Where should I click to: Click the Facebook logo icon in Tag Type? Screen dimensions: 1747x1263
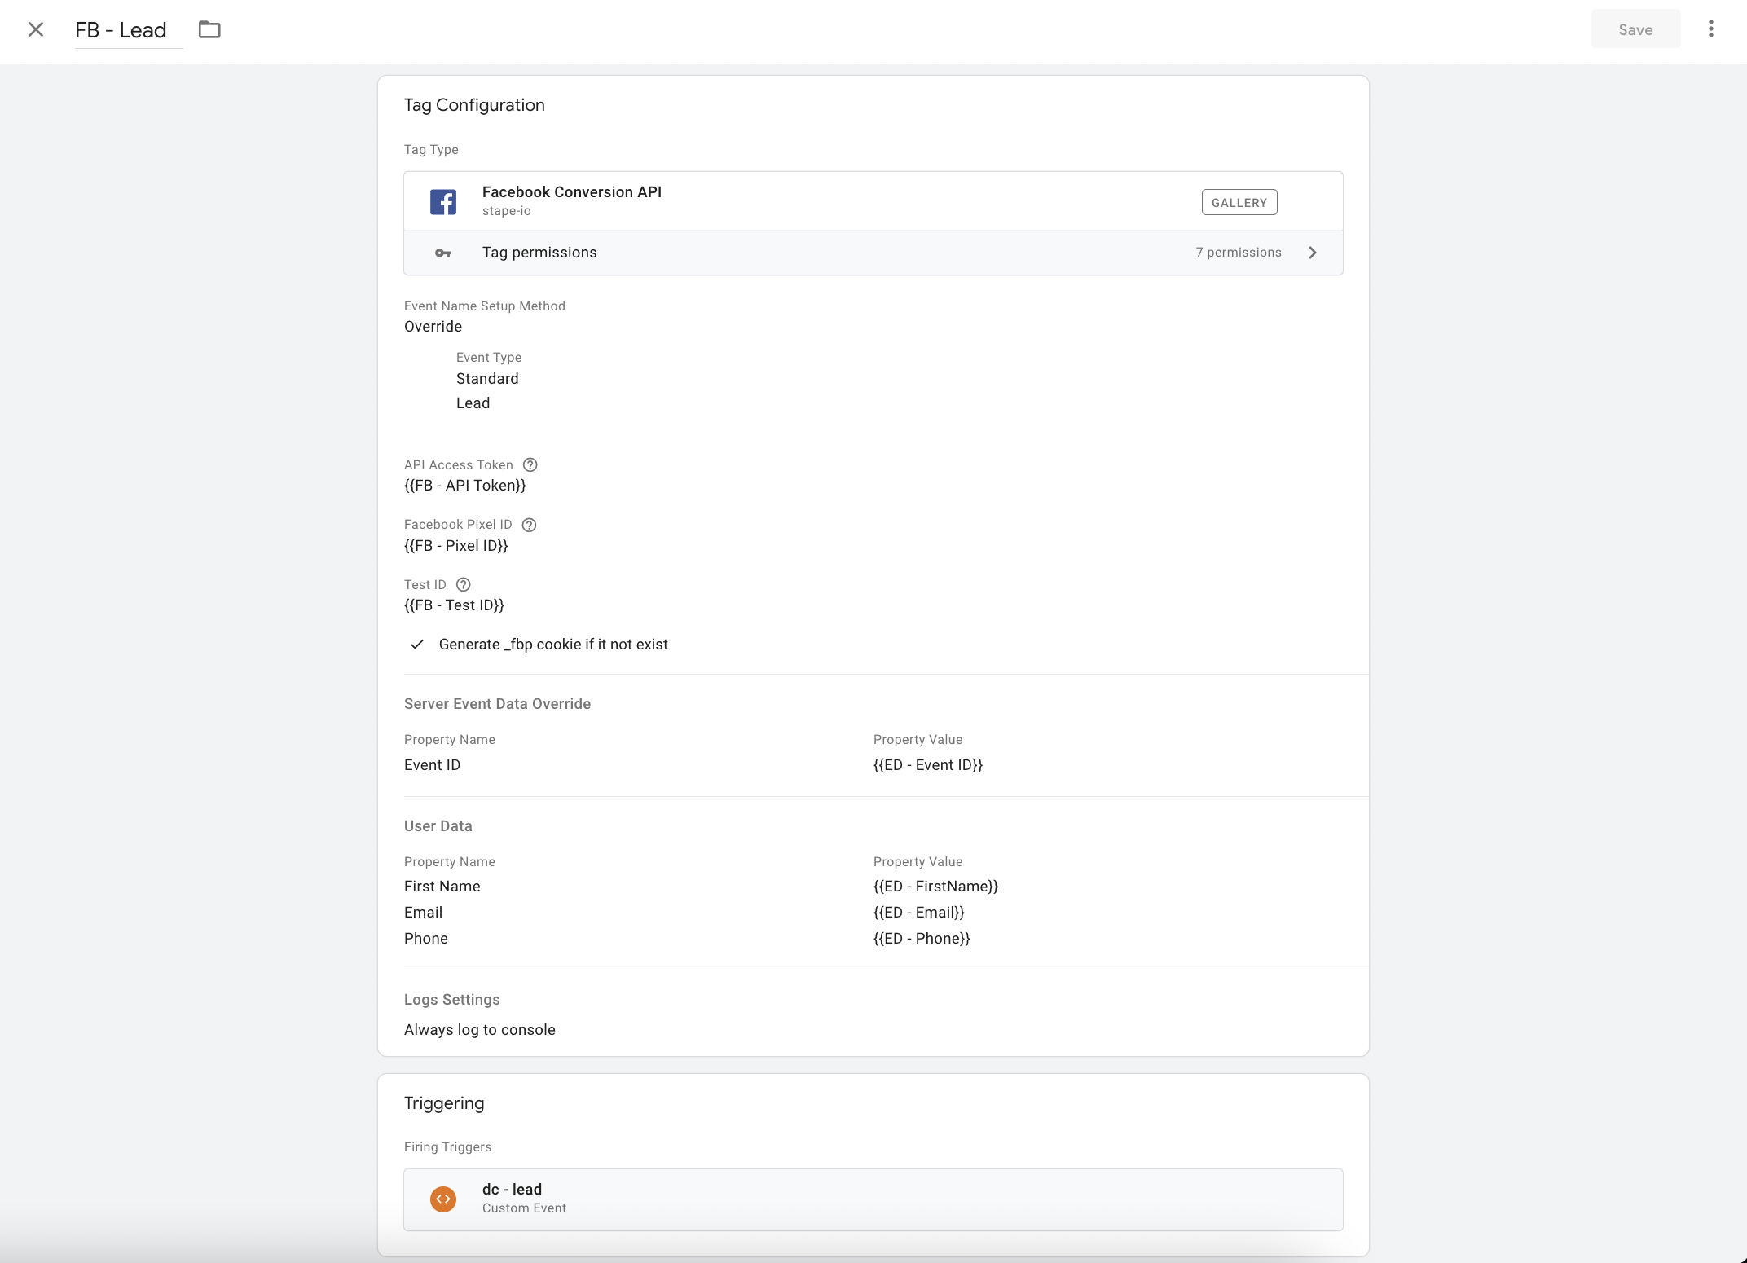click(443, 201)
